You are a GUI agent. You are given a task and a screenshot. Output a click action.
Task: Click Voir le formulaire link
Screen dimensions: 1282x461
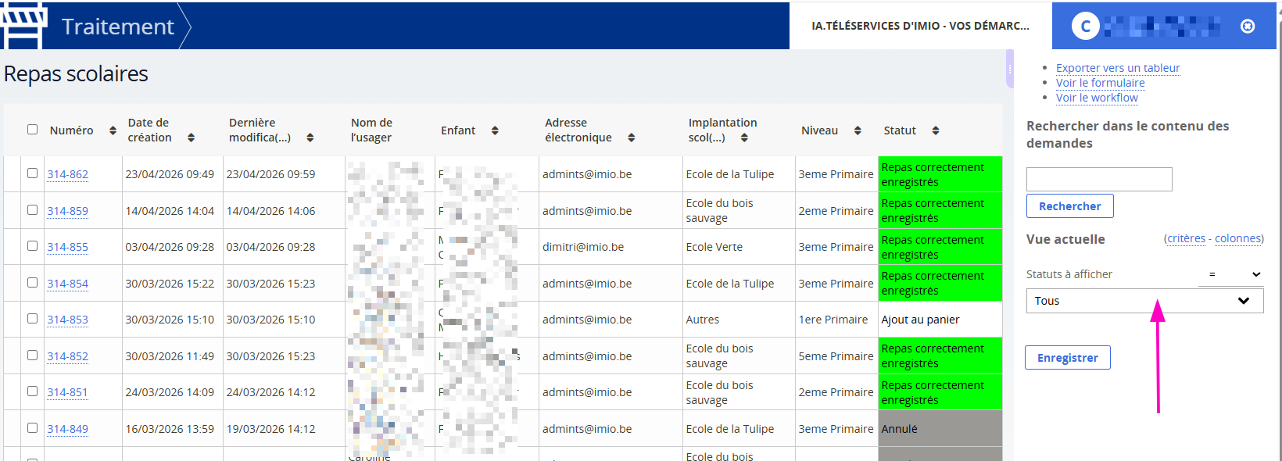(1100, 83)
